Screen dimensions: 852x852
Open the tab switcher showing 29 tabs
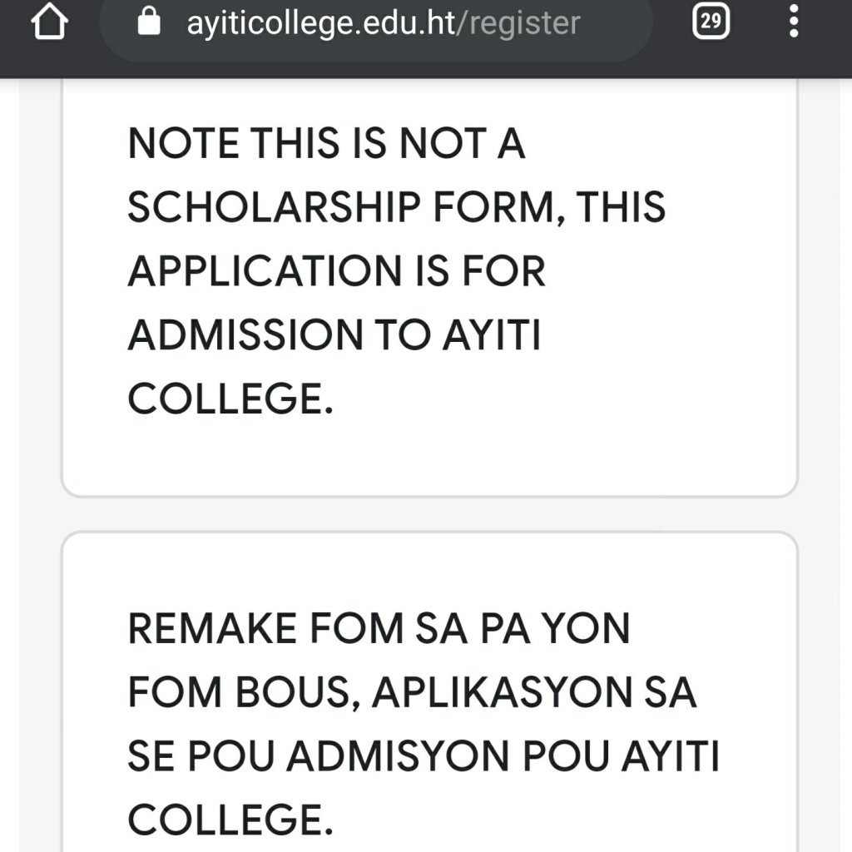click(711, 22)
